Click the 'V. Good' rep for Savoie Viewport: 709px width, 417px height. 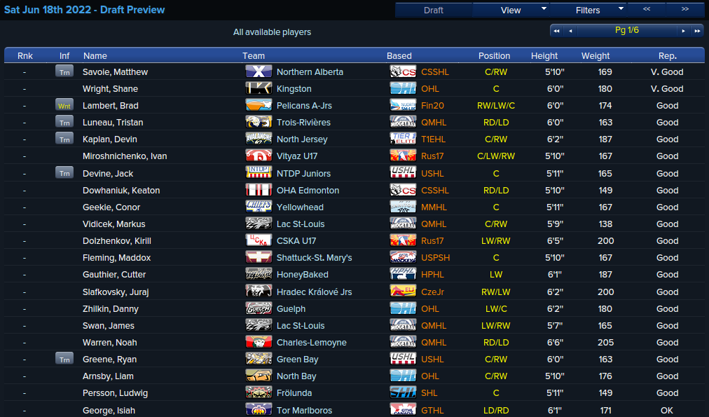tap(667, 72)
